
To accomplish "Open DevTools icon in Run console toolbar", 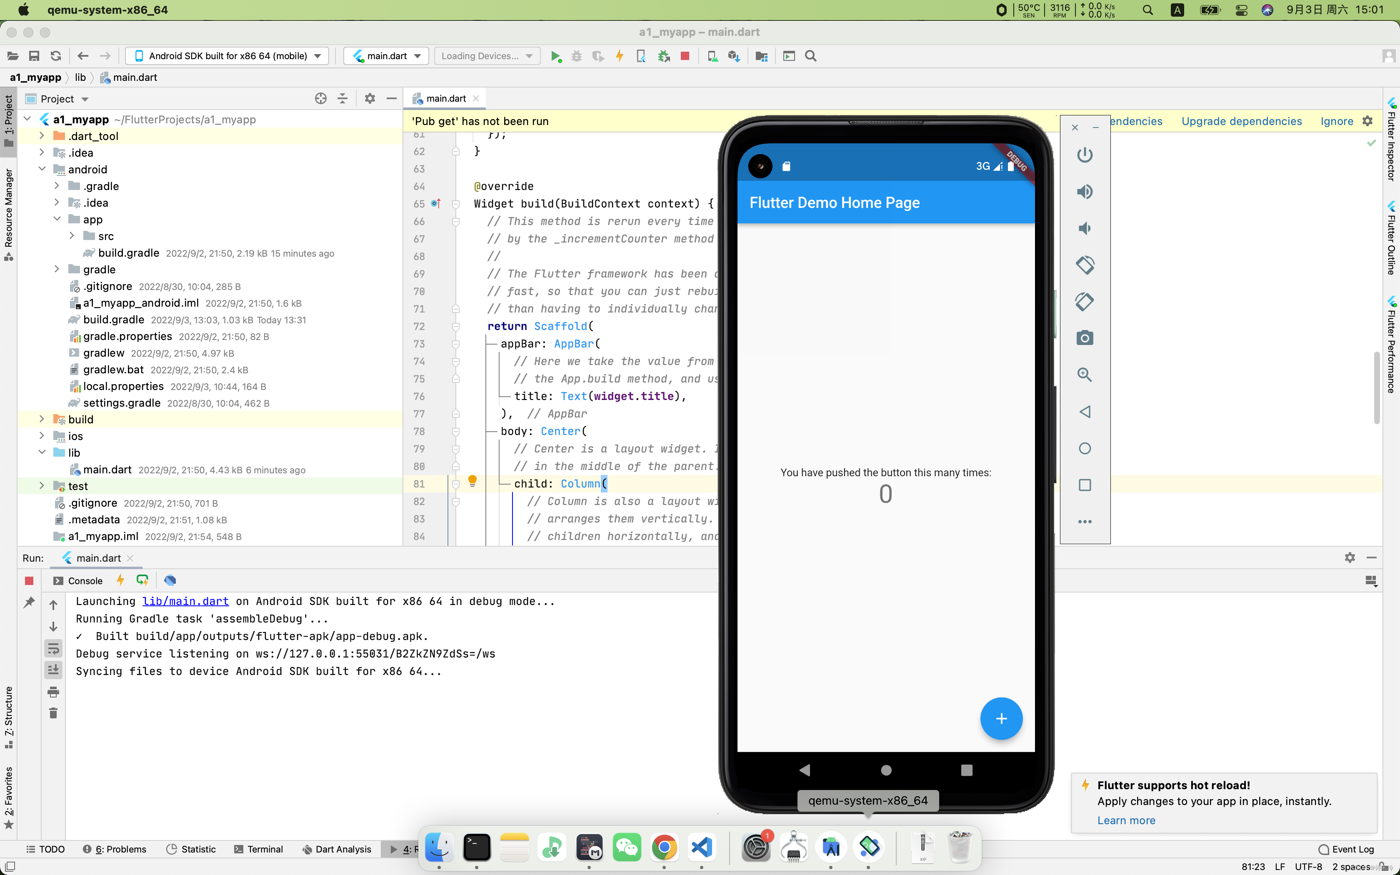I will click(x=170, y=580).
